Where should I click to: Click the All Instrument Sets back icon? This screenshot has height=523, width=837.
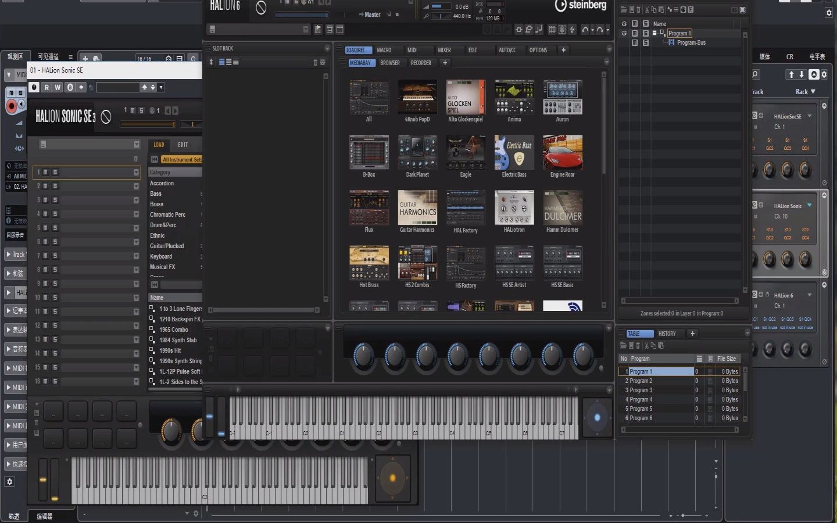point(154,159)
